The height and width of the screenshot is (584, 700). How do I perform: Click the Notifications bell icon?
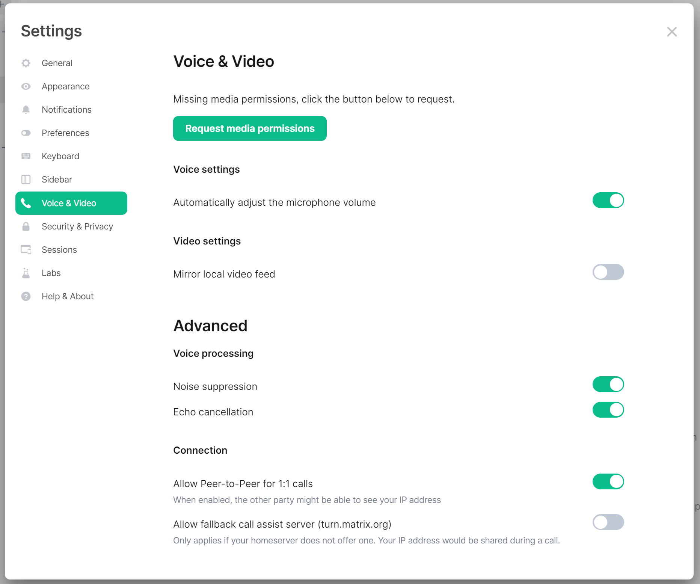26,110
